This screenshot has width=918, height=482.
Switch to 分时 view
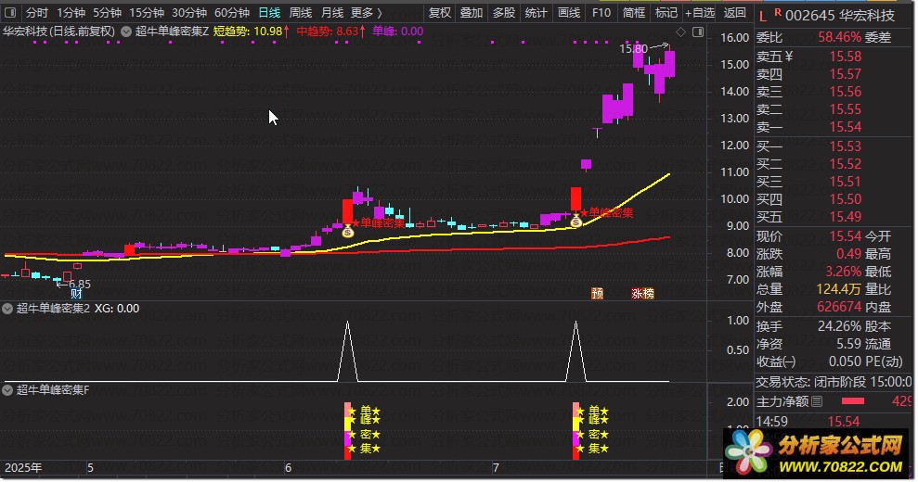(37, 12)
